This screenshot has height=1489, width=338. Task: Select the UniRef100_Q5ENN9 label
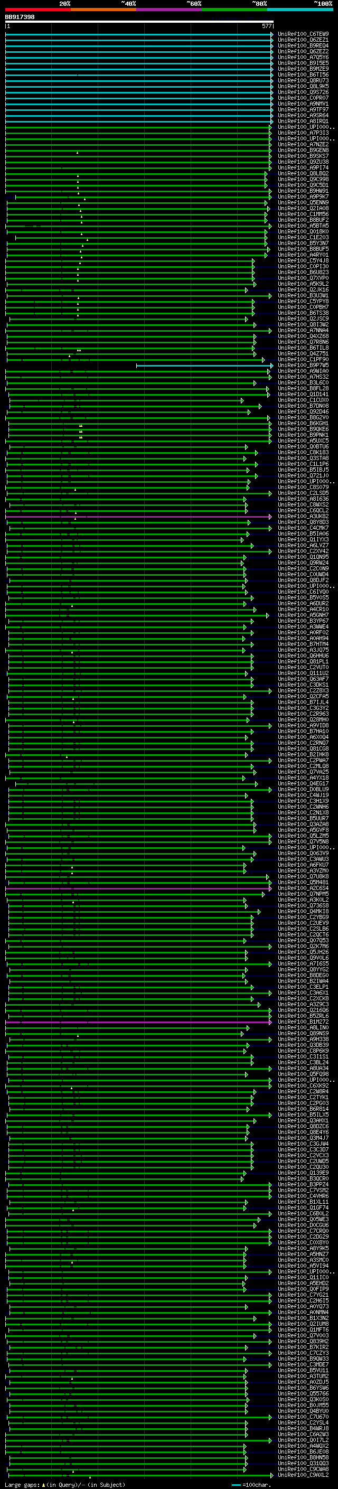click(x=303, y=203)
